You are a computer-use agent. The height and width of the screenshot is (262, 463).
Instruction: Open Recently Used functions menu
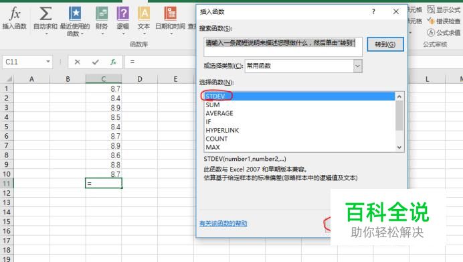pyautogui.click(x=75, y=21)
